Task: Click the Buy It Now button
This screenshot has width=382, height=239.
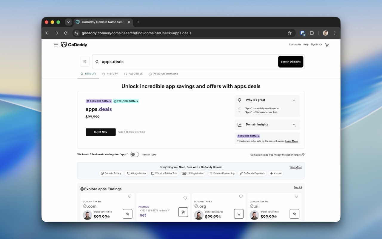Action: click(101, 132)
